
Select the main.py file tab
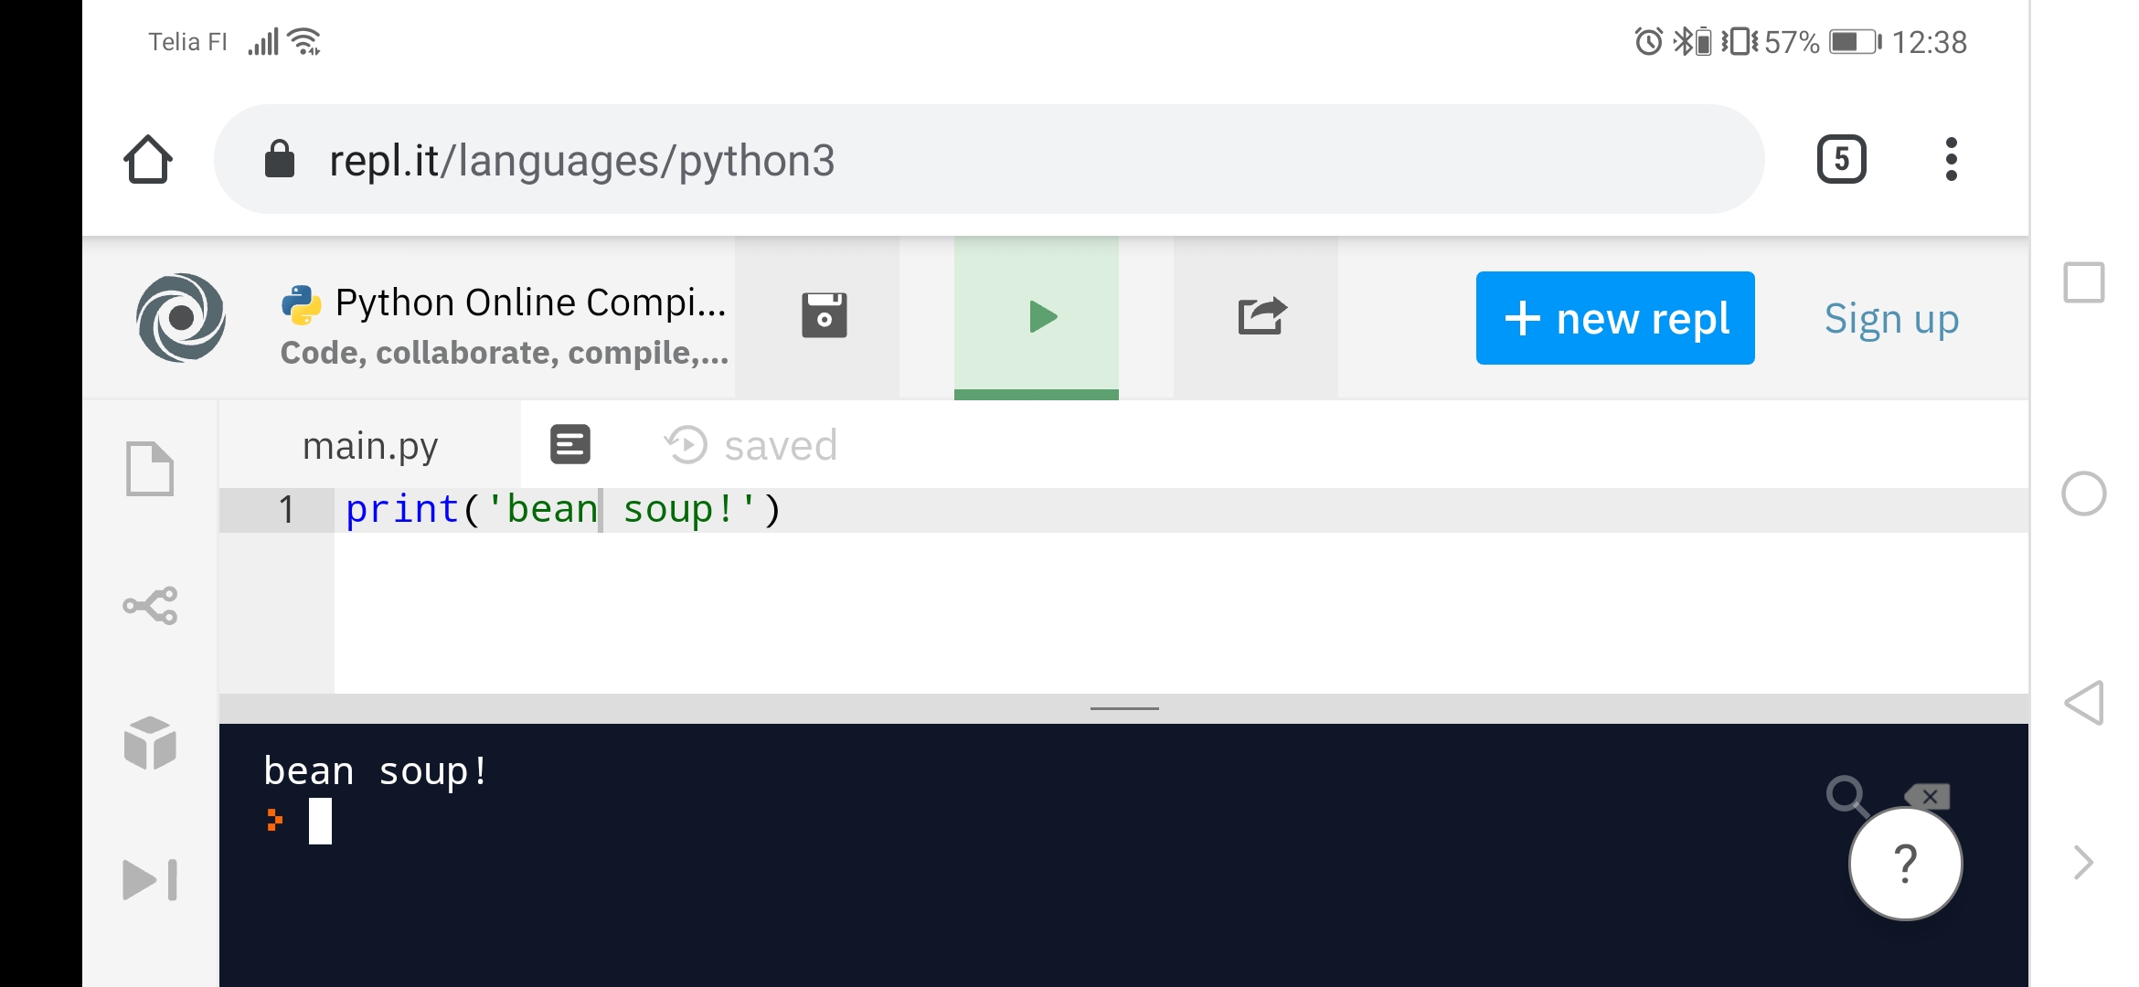(370, 446)
